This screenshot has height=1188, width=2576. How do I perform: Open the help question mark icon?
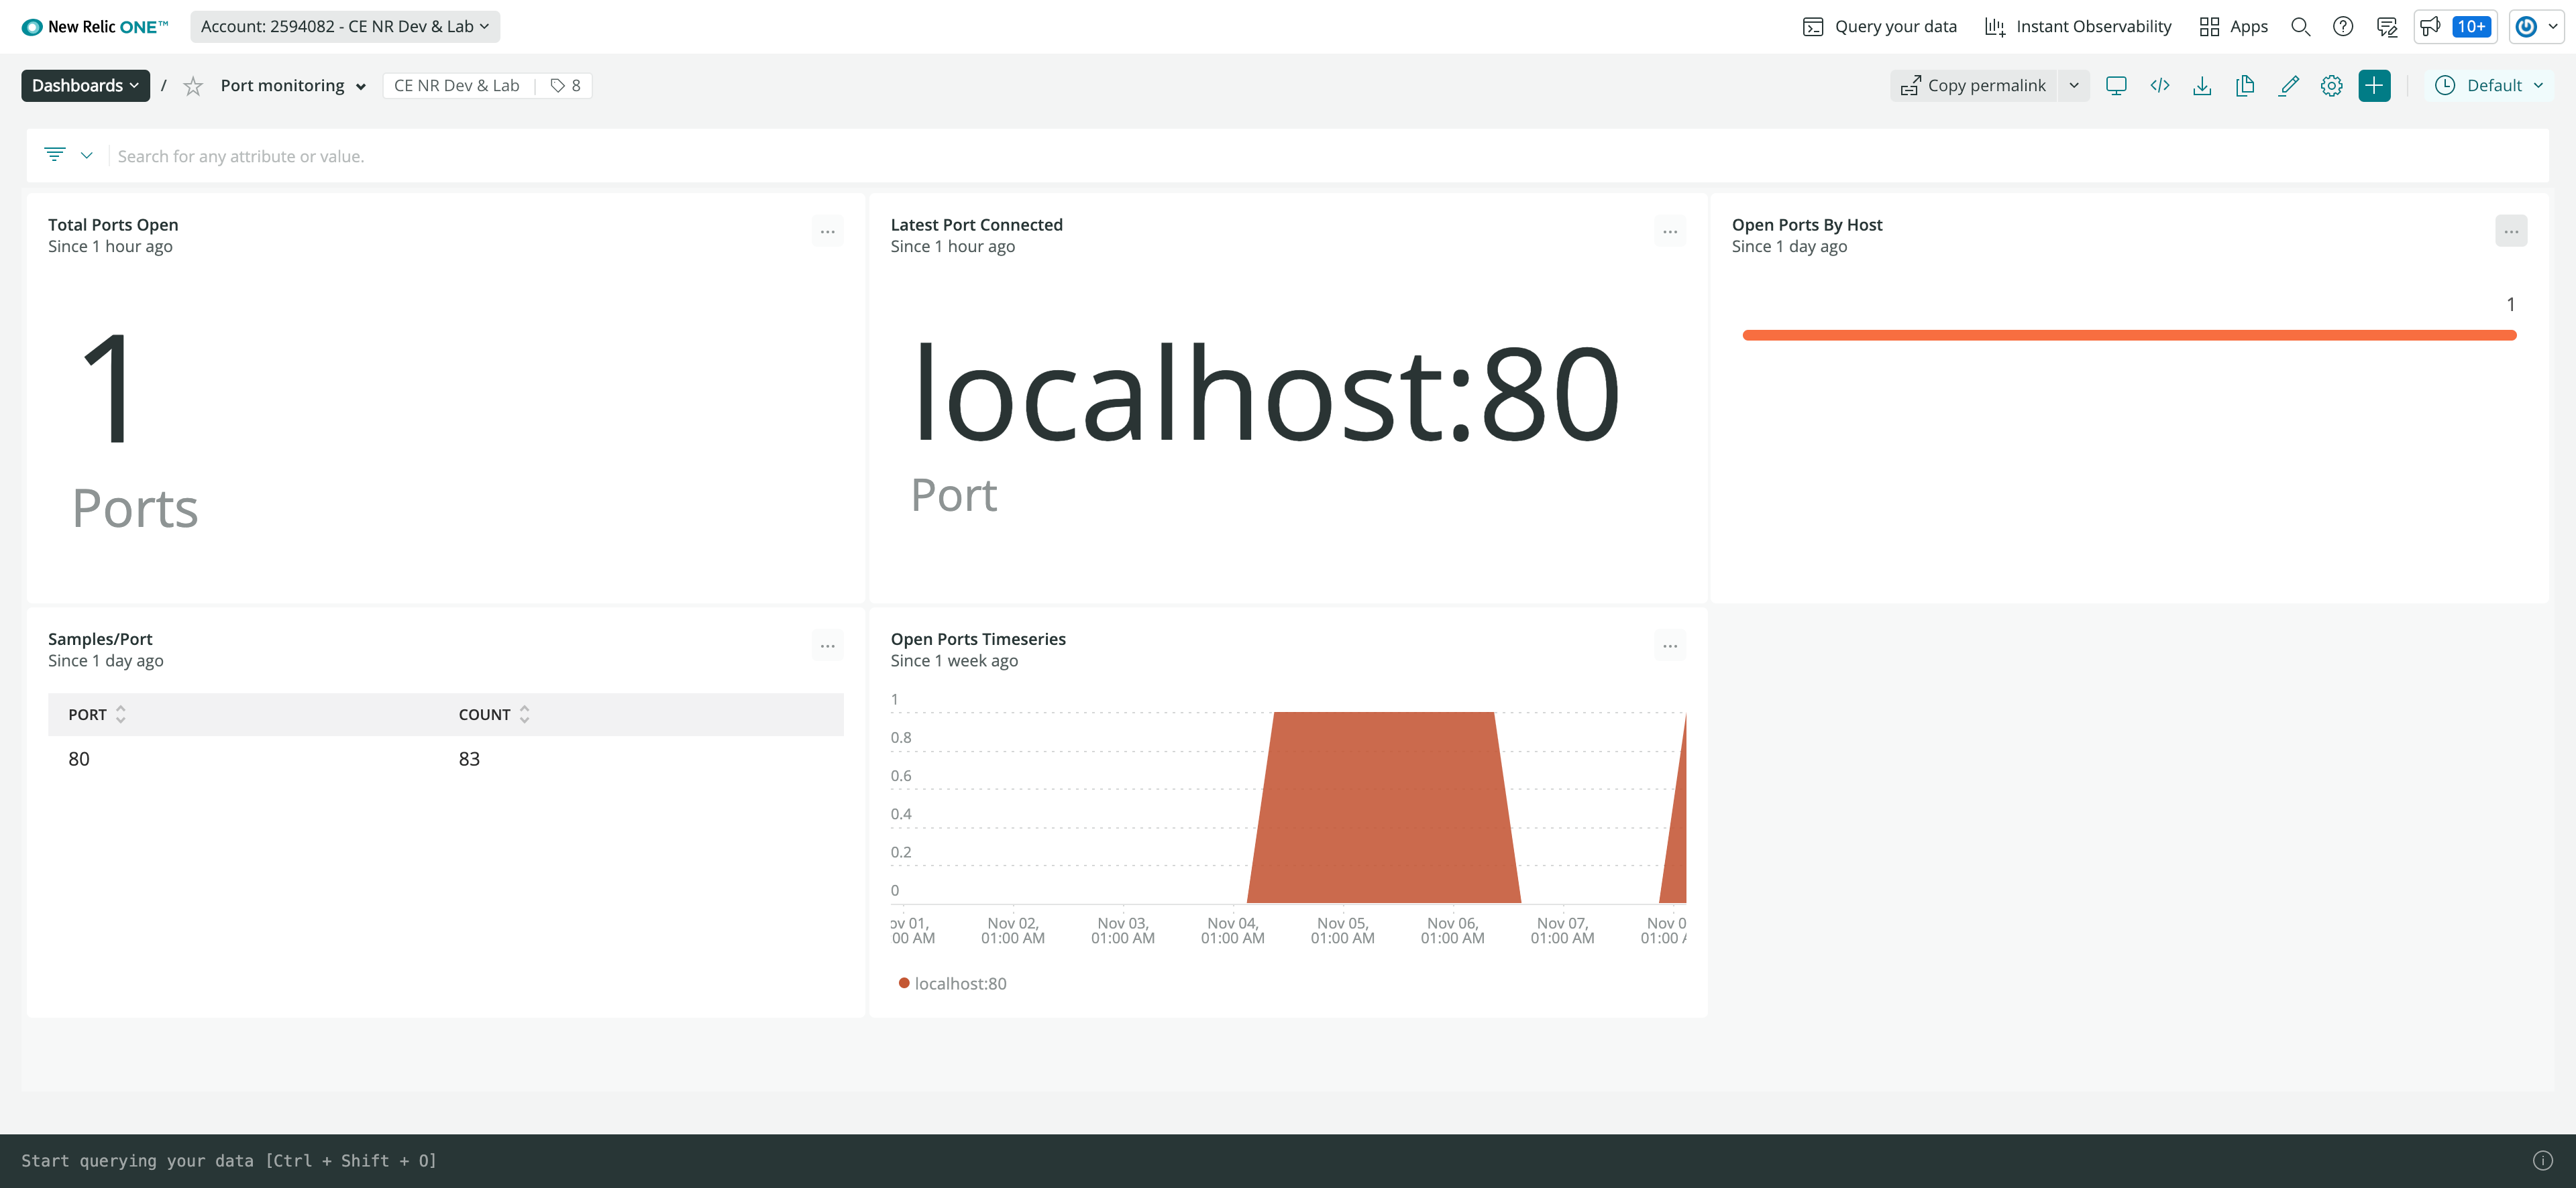click(2343, 27)
